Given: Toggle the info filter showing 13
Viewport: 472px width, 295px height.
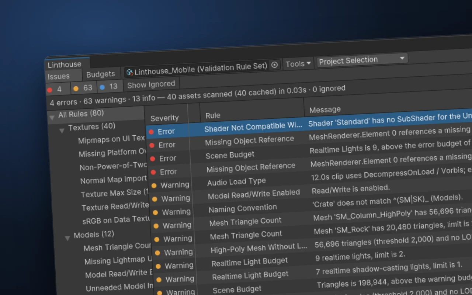Looking at the screenshot, I should (110, 87).
